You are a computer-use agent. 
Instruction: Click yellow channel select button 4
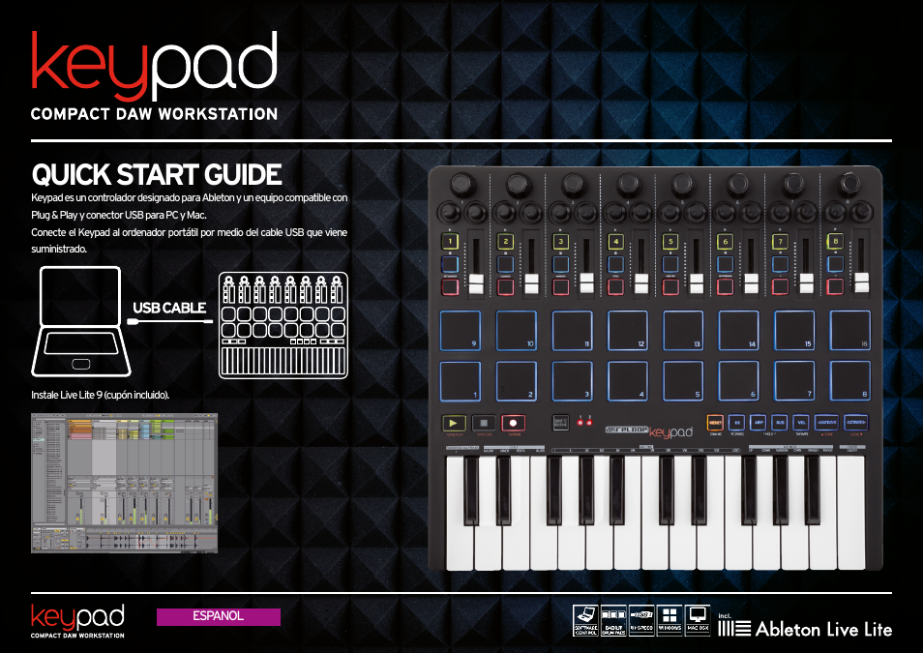coord(615,242)
